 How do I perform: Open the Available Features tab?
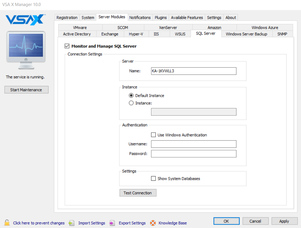187,18
